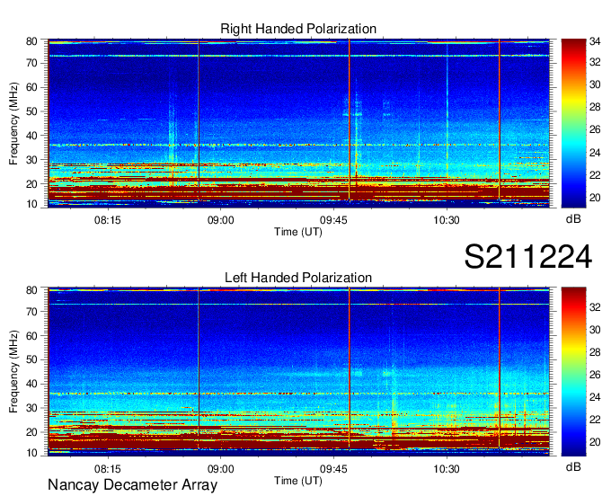Viewport: 611px width, 496px height.
Task: Click the 09:45 tick on Right Handed plot
Action: (x=333, y=220)
